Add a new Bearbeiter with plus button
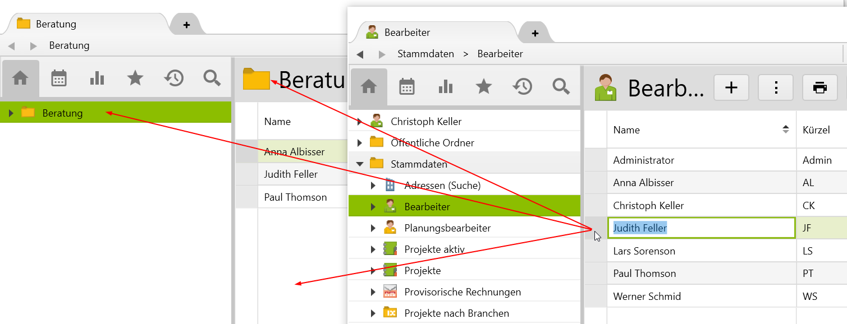847x324 pixels. coord(731,88)
